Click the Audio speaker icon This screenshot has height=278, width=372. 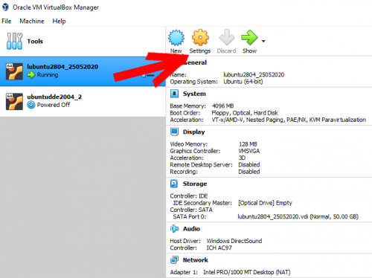coord(174,229)
